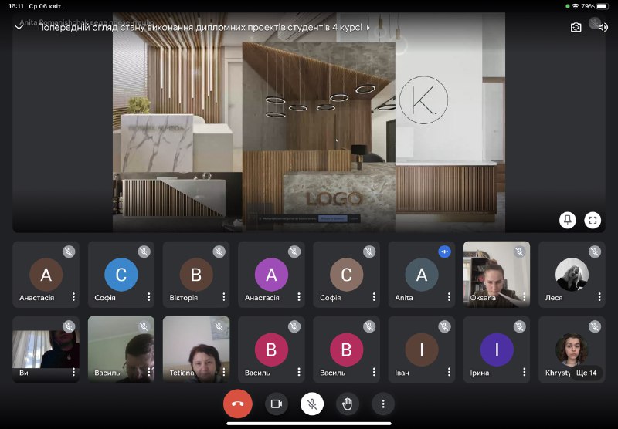Image resolution: width=618 pixels, height=429 pixels.
Task: Open three-dot menu on Tetiana's tile
Action: [x=223, y=373]
